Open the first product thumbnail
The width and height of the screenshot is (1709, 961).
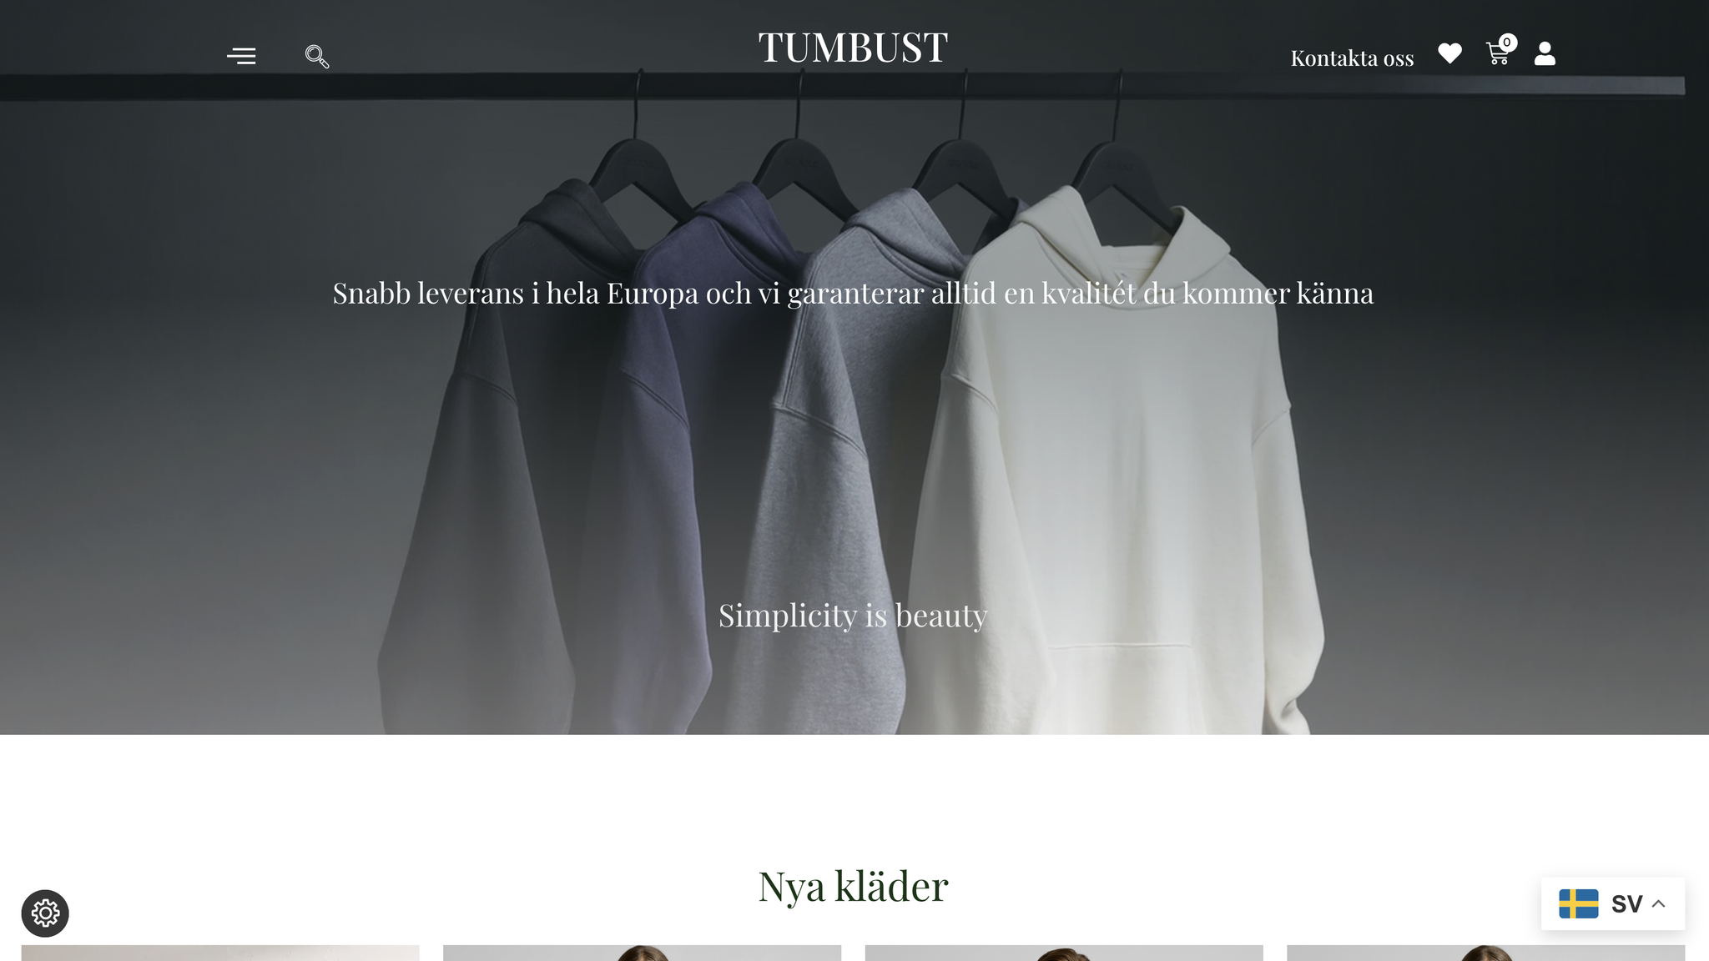click(220, 953)
